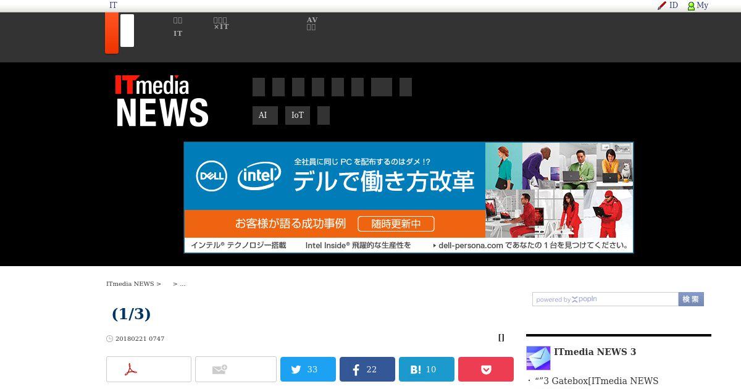Click the IT link at top left
Image resolution: width=741 pixels, height=389 pixels.
(113, 6)
